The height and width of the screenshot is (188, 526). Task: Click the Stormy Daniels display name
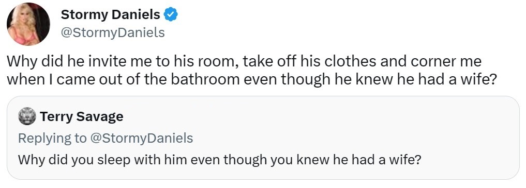pyautogui.click(x=111, y=14)
